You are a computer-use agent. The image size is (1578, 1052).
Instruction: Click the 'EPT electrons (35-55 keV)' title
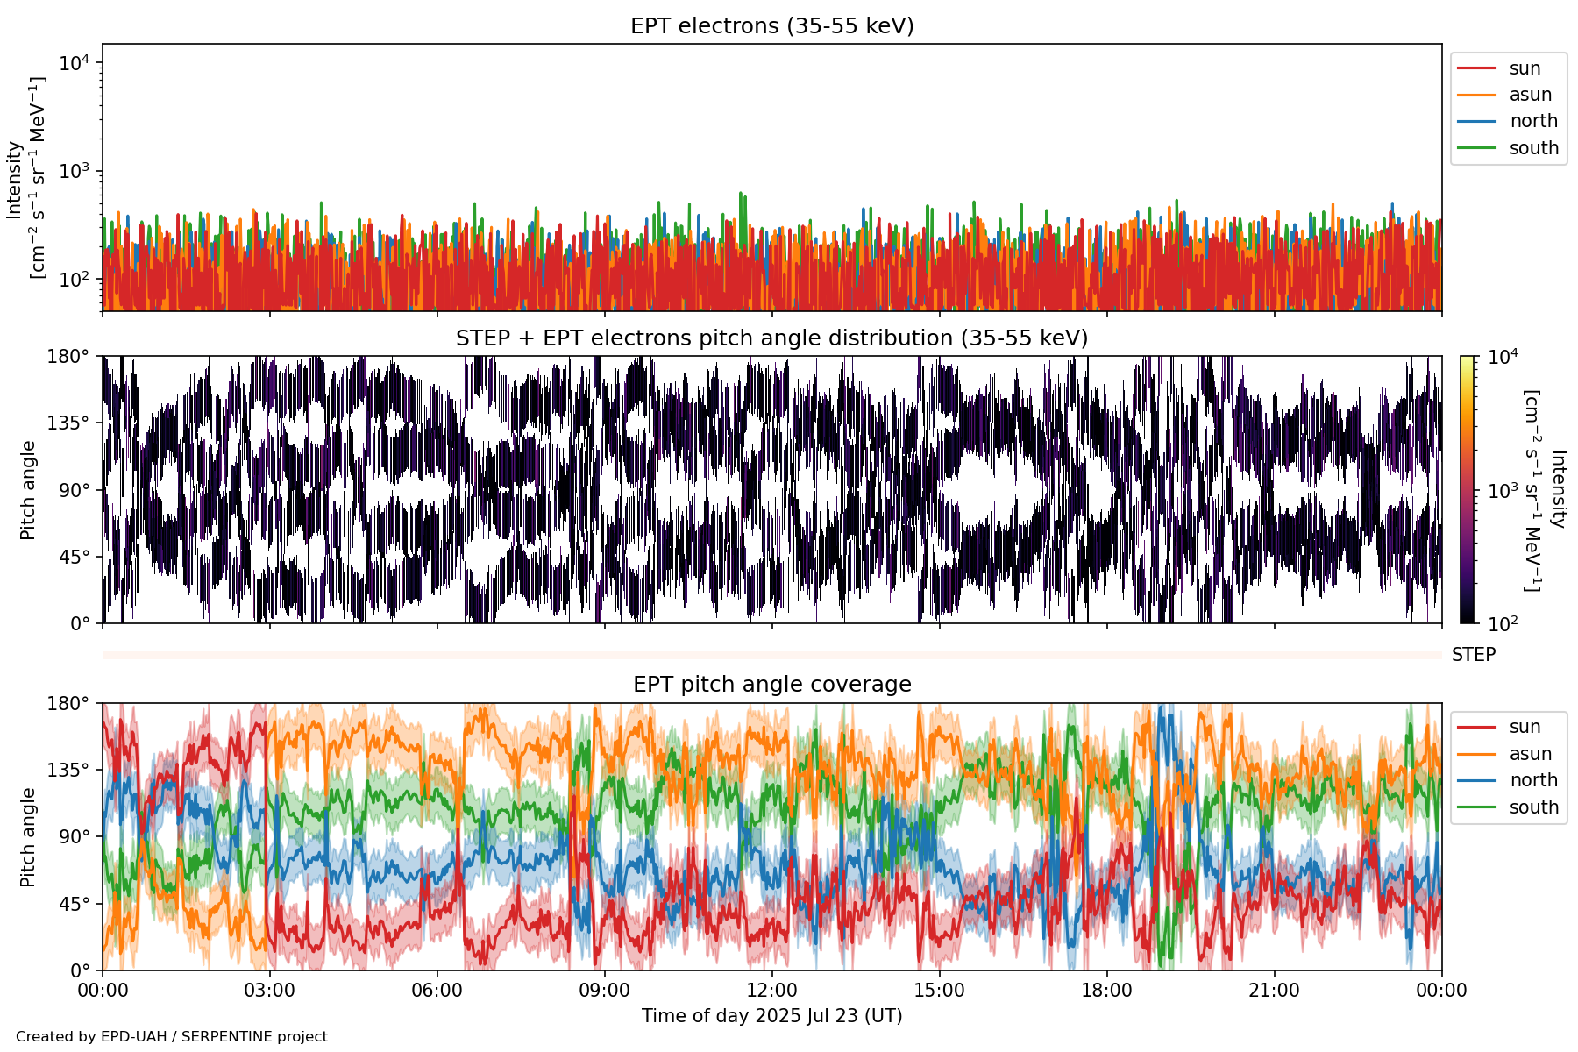click(x=771, y=26)
